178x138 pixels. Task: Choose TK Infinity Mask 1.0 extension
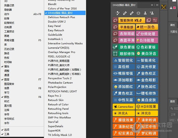coord(65,135)
